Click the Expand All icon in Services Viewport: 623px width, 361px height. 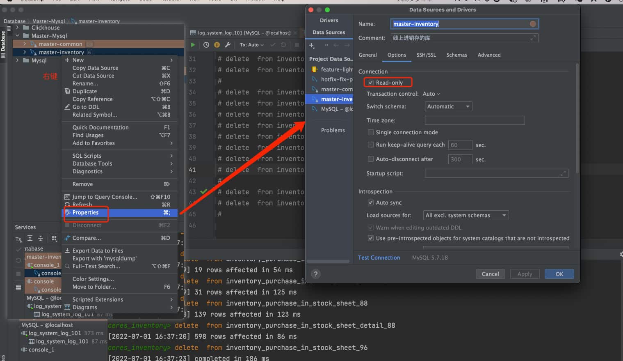point(30,238)
